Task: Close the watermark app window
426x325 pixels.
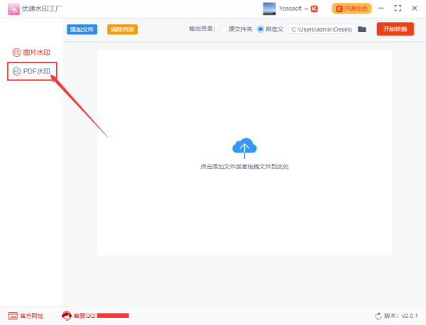Action: point(415,8)
